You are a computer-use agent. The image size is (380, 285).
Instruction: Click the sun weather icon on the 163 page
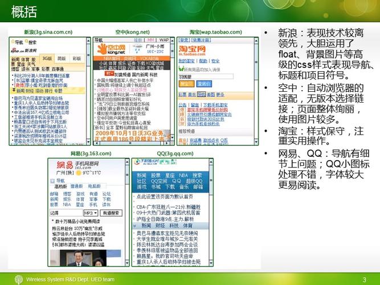pos(79,173)
